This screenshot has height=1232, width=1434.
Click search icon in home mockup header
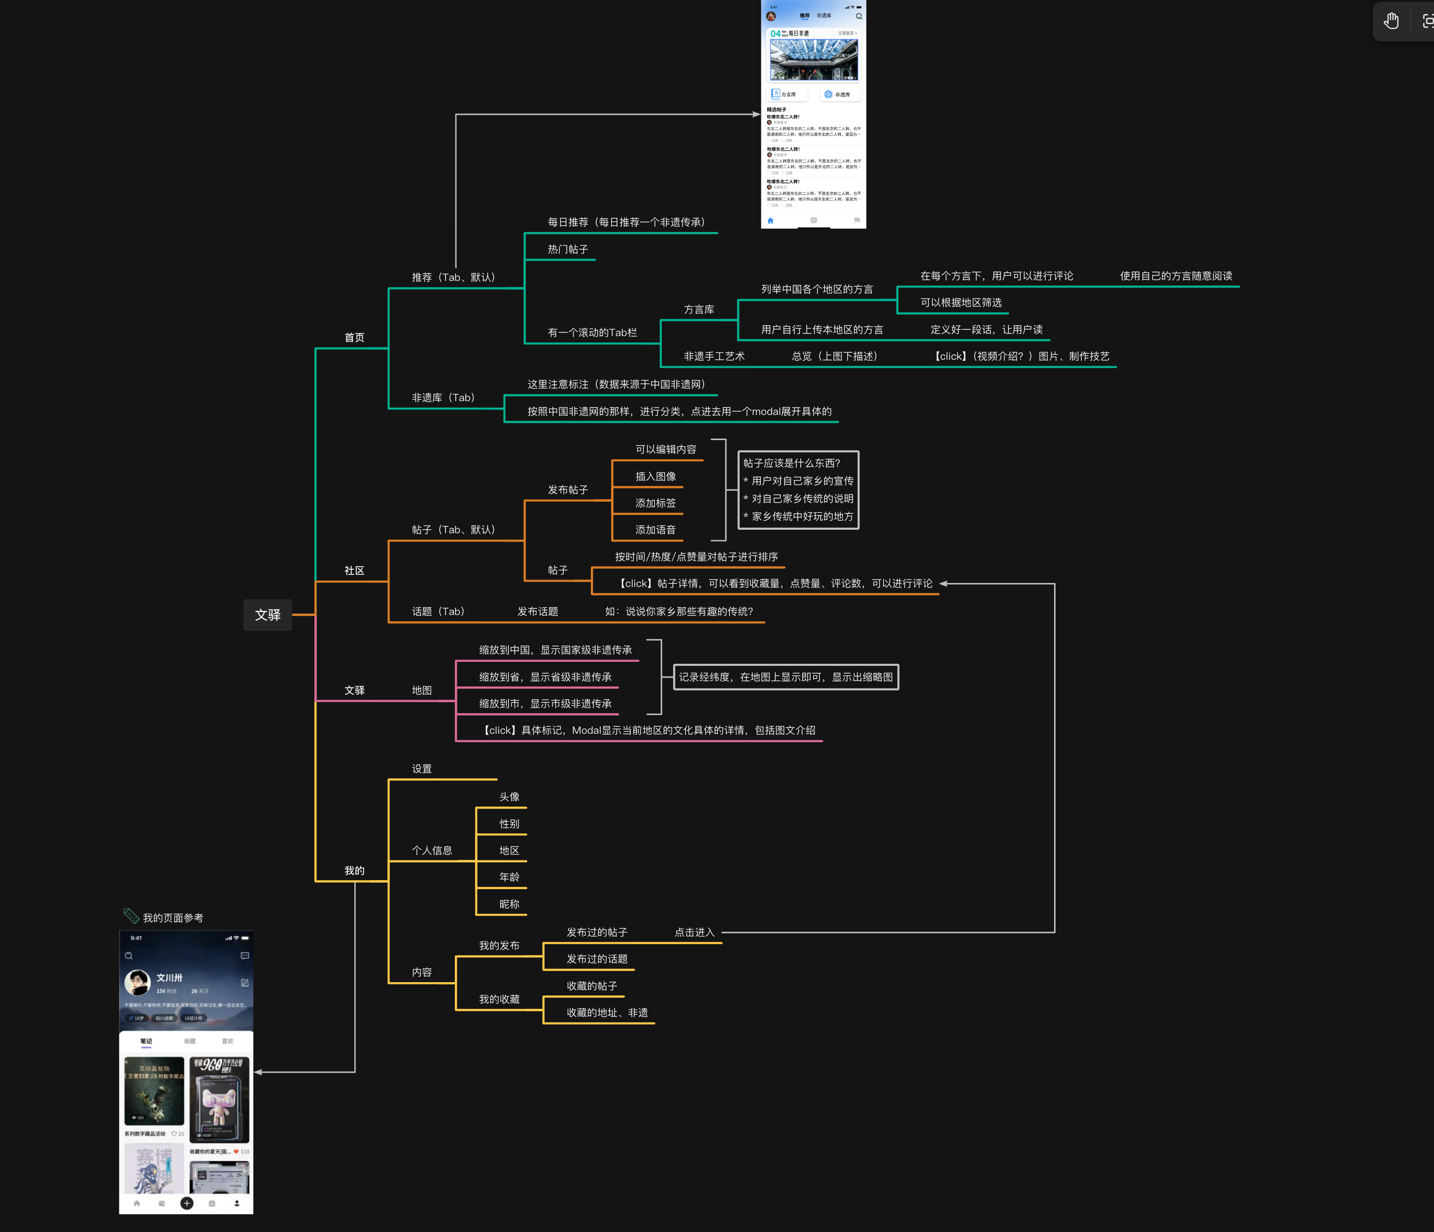click(x=859, y=16)
